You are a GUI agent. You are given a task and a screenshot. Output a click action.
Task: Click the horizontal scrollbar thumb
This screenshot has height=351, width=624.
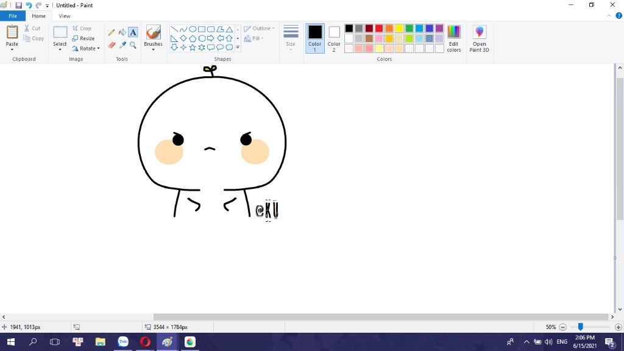[x=381, y=317]
